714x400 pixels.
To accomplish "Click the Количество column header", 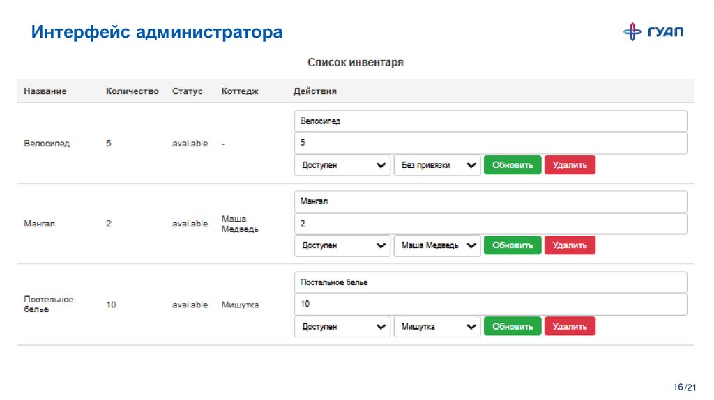I will pyautogui.click(x=132, y=91).
